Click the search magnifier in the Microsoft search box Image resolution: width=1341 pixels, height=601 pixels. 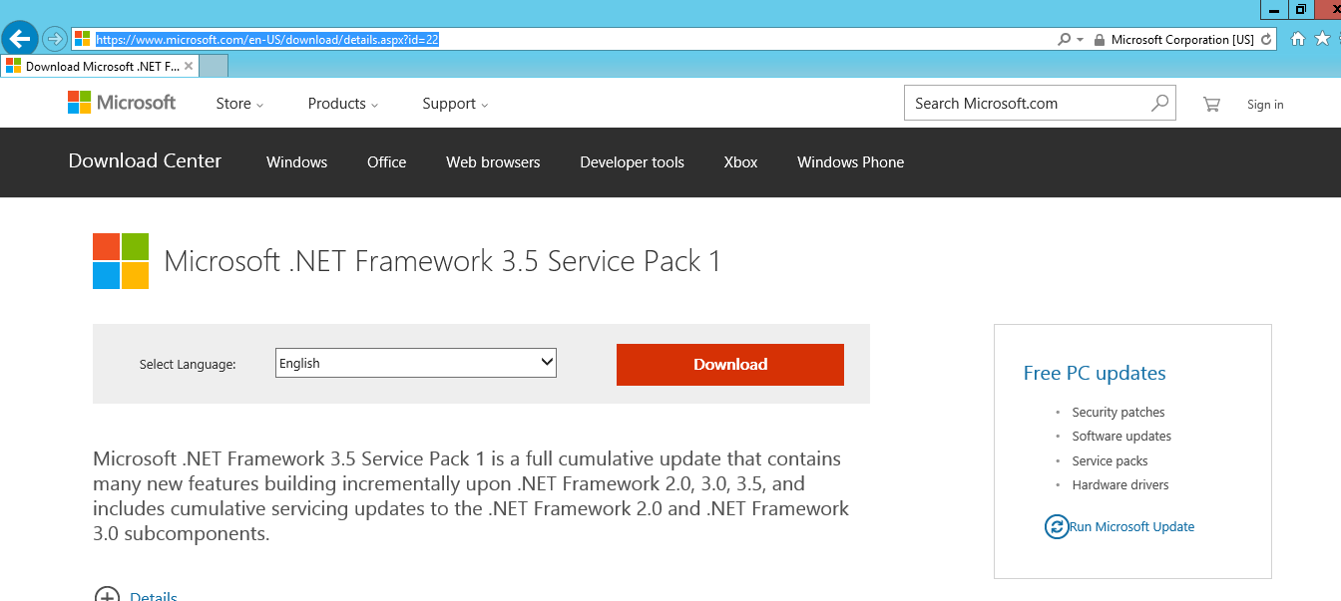(x=1159, y=103)
